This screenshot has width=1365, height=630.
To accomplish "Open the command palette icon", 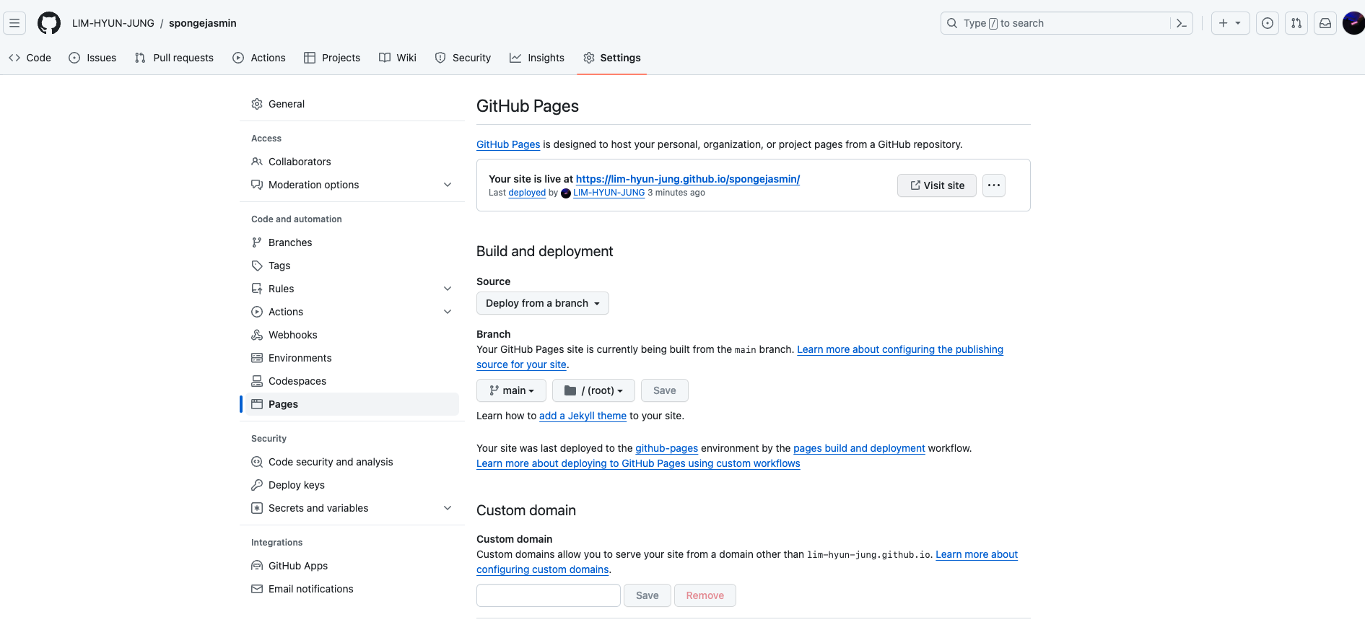I will click(1182, 23).
